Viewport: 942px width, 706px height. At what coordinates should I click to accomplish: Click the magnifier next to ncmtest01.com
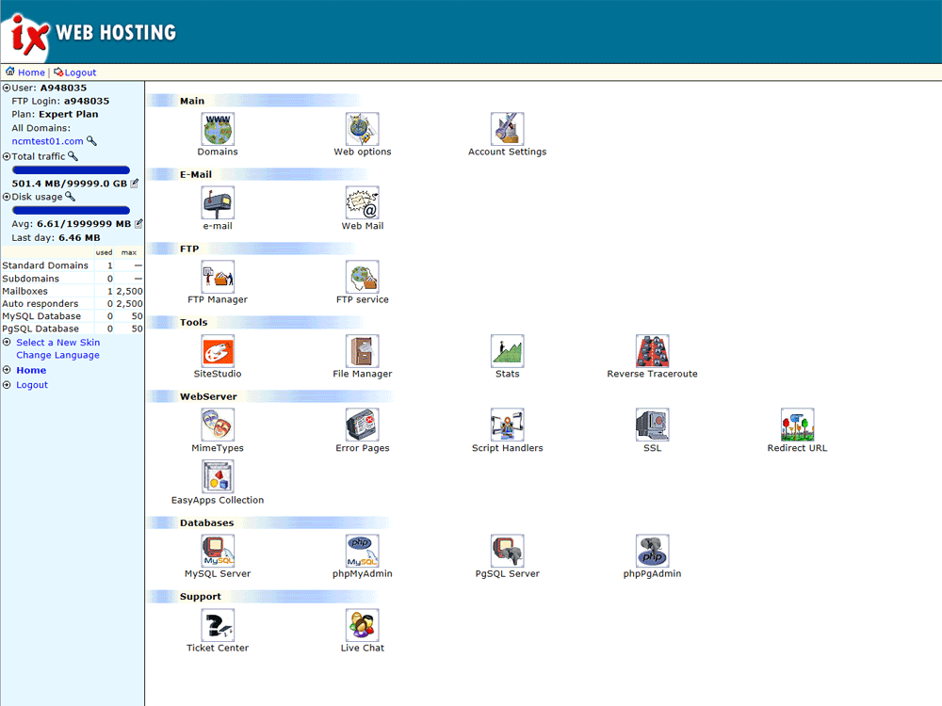point(92,141)
